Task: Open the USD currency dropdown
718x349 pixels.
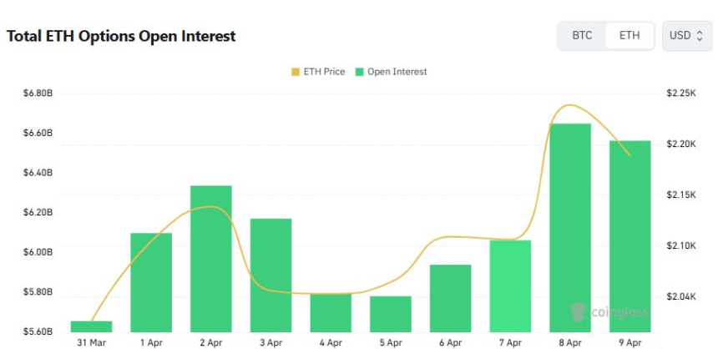Action: [686, 36]
